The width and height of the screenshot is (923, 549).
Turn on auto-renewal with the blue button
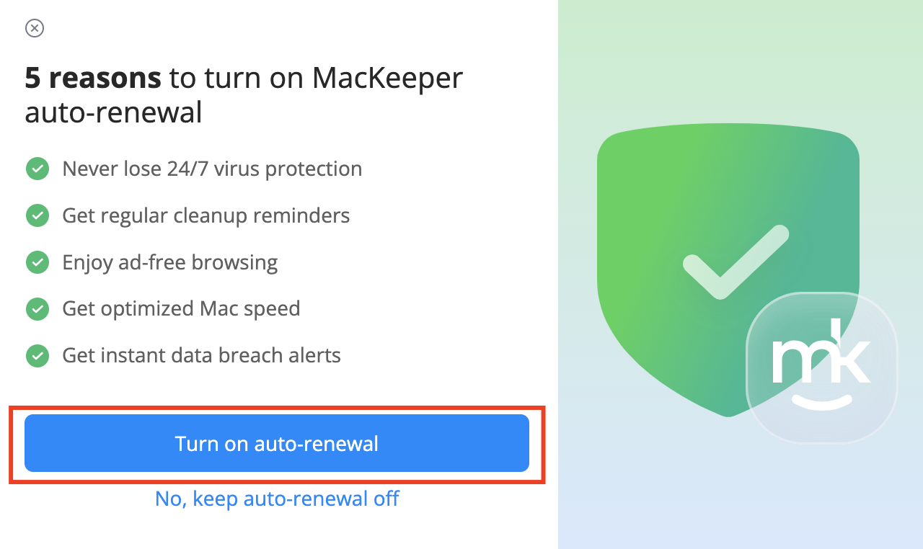click(x=277, y=443)
